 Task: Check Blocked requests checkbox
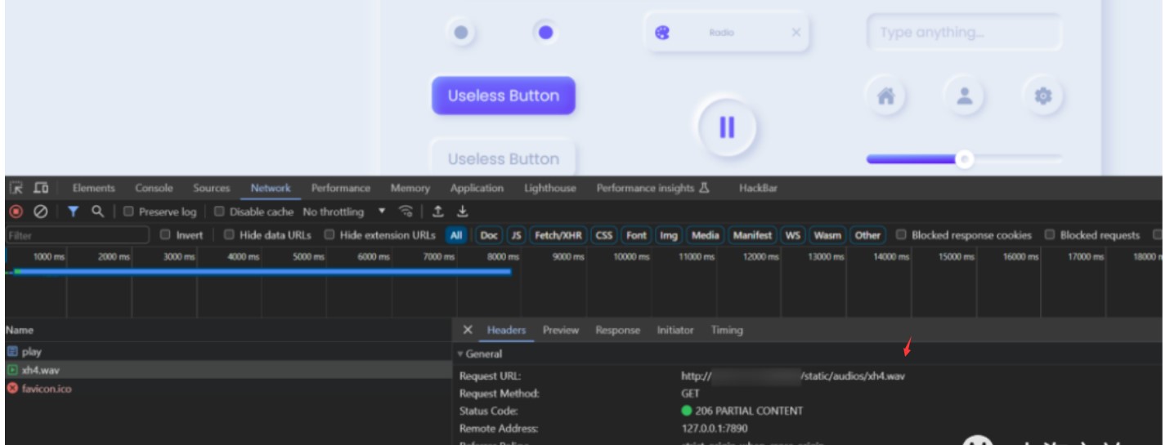point(1050,235)
